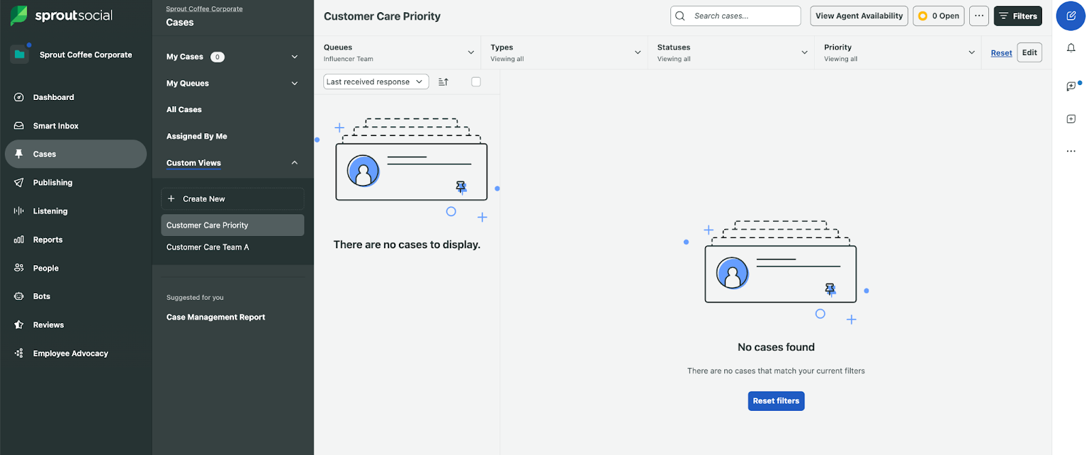Open the Smart Inbox section
This screenshot has height=455, width=1089.
[x=56, y=126]
